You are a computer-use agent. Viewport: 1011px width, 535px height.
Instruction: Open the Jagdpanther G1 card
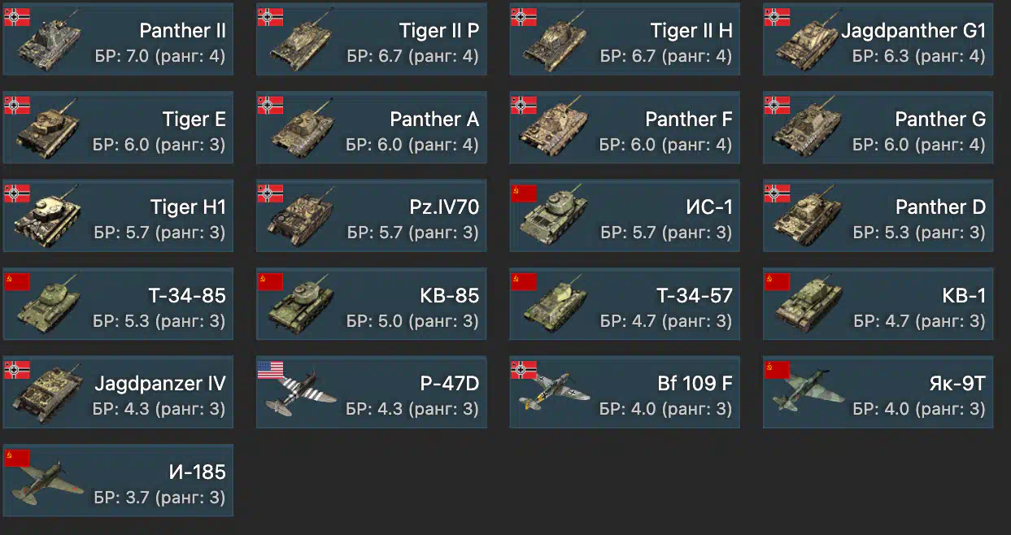click(878, 40)
